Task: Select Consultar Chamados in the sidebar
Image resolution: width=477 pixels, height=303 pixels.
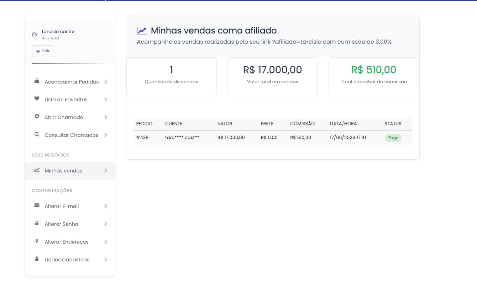Action: click(70, 135)
